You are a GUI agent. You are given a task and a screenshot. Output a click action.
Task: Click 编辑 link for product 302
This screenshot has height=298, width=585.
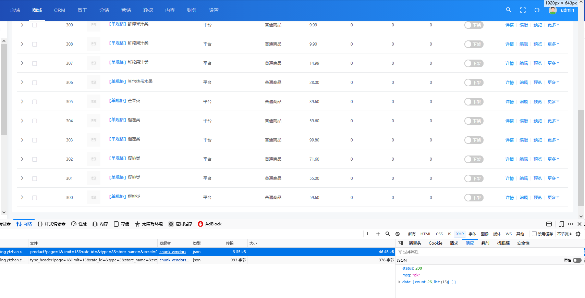pos(523,159)
